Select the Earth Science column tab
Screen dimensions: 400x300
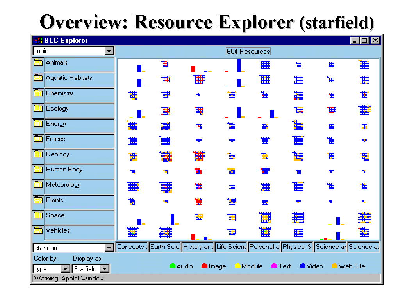tap(165, 247)
